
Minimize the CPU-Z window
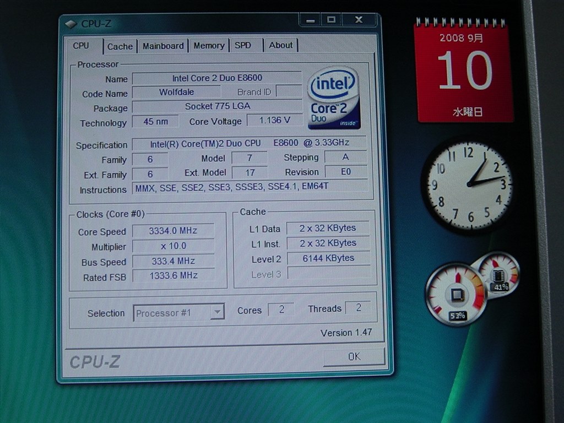311,20
